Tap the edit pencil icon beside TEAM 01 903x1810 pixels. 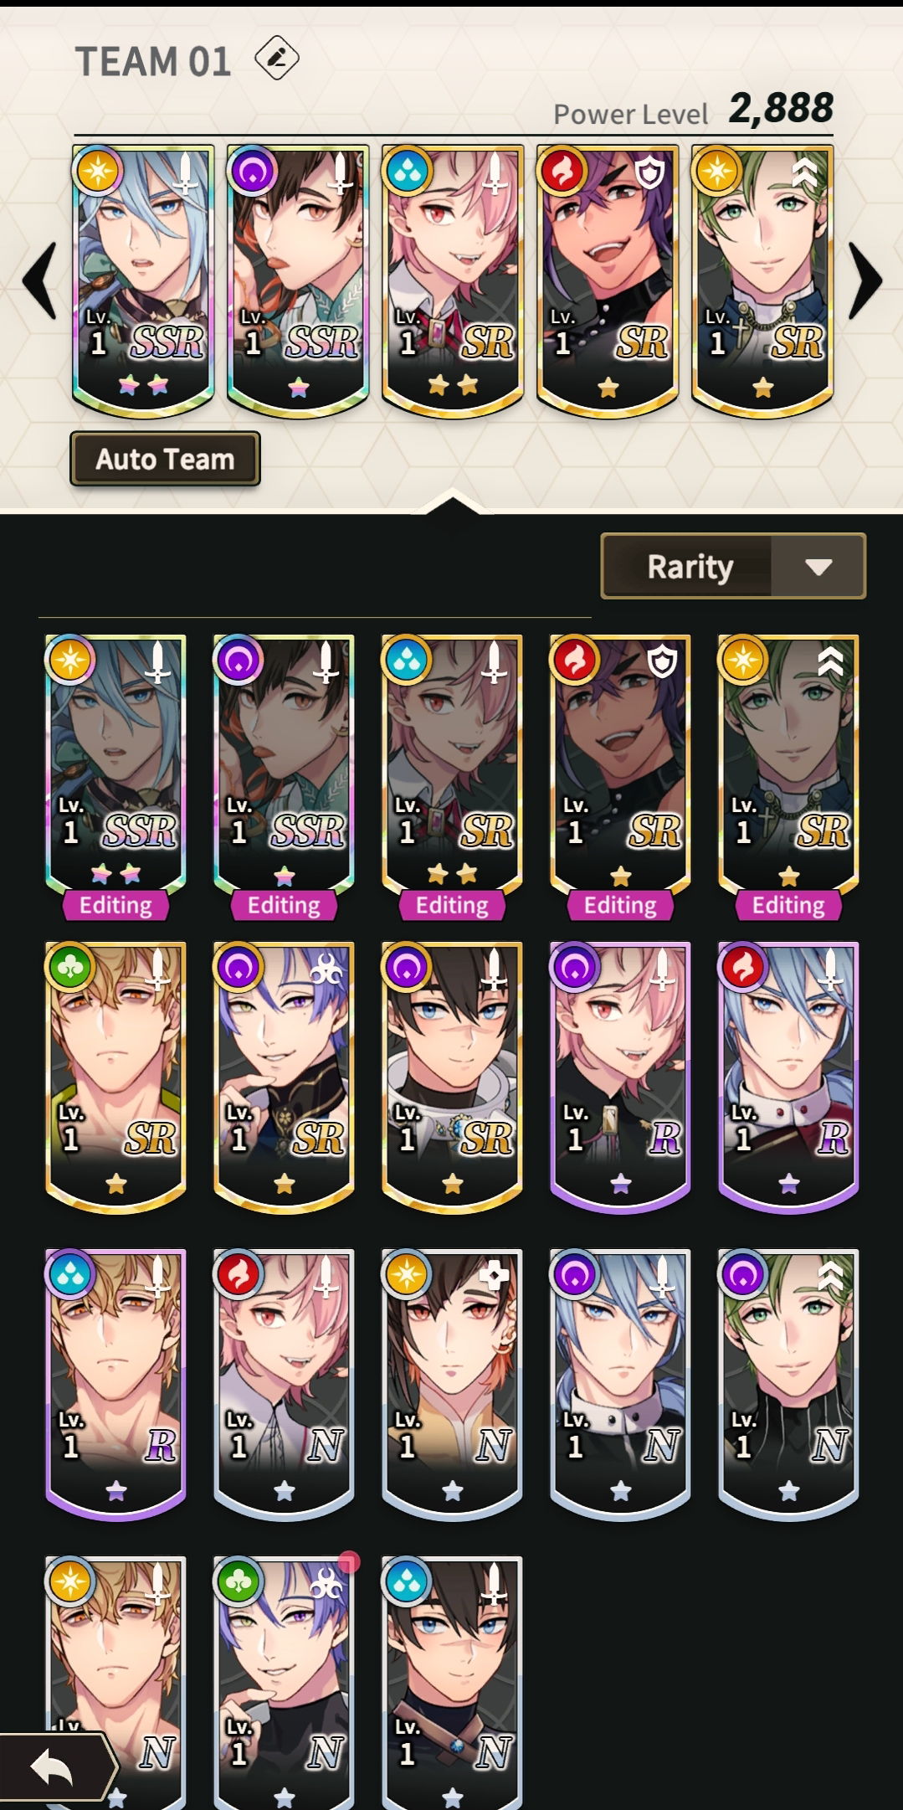coord(277,59)
